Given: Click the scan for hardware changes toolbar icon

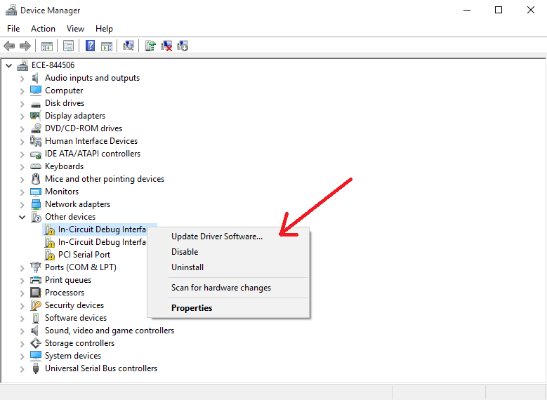Looking at the screenshot, I should (x=128, y=46).
